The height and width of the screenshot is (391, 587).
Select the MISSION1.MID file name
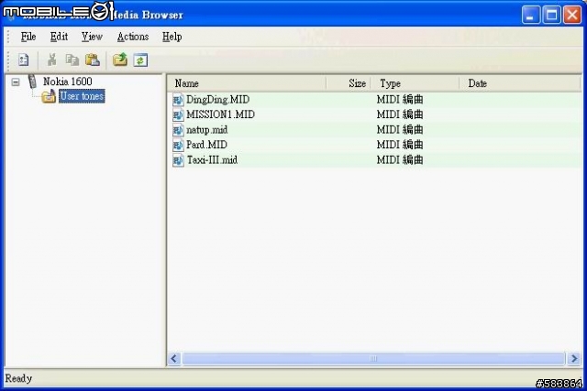pos(220,114)
